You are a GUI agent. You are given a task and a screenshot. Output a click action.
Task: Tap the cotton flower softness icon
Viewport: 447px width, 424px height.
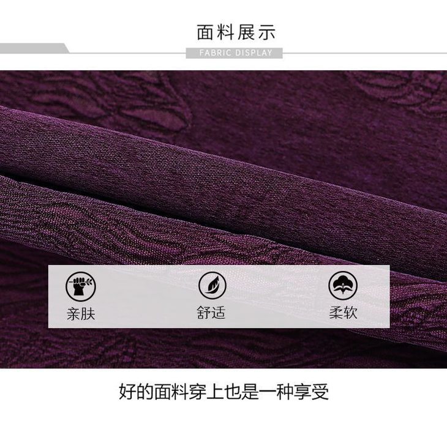[x=343, y=285]
